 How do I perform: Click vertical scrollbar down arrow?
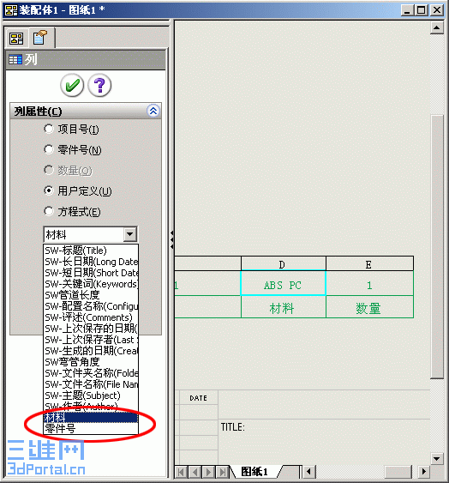pyautogui.click(x=436, y=458)
